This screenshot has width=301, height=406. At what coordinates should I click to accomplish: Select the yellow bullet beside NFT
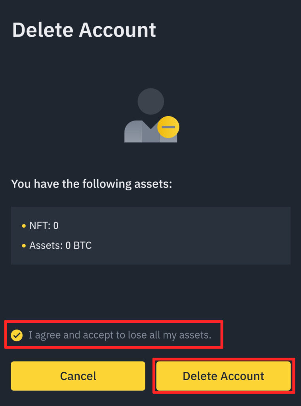point(24,226)
